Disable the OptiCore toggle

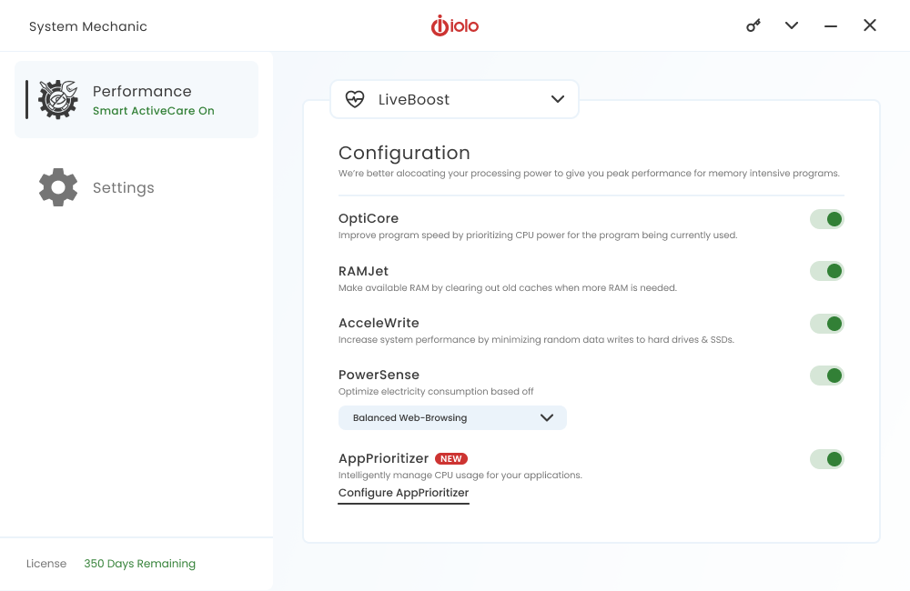pos(827,219)
